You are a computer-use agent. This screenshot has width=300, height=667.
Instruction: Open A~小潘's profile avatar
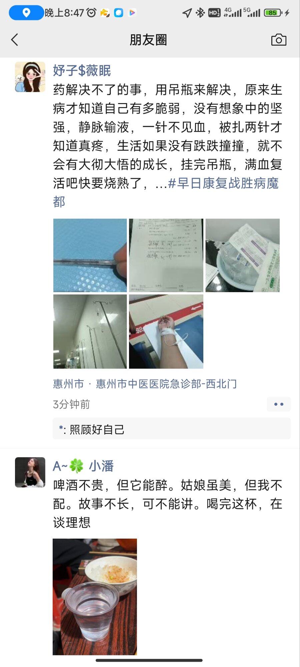(x=30, y=472)
